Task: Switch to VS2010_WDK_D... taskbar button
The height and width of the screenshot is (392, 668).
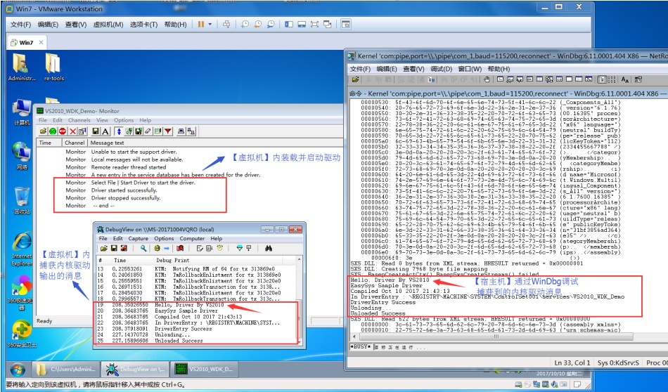Action: [x=204, y=369]
